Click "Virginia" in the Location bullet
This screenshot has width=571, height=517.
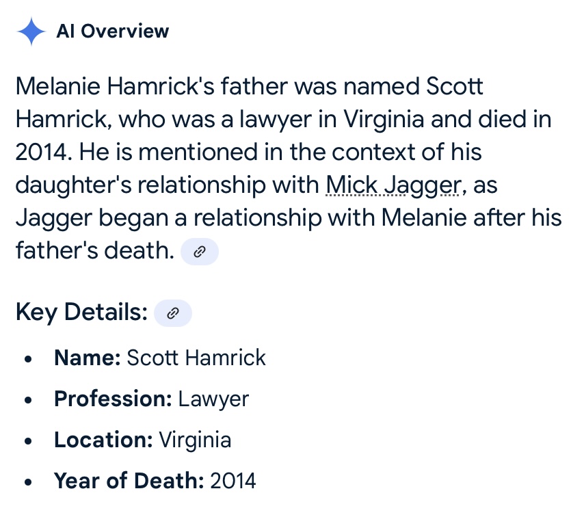coord(195,440)
